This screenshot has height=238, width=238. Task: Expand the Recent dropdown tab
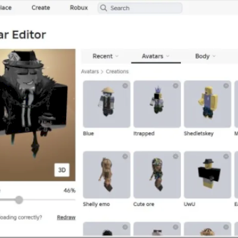tap(105, 56)
